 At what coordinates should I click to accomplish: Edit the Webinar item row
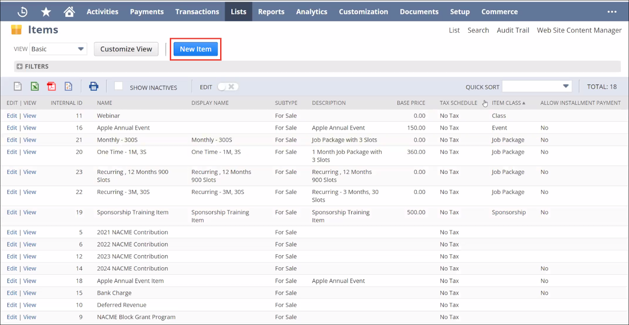pyautogui.click(x=12, y=116)
